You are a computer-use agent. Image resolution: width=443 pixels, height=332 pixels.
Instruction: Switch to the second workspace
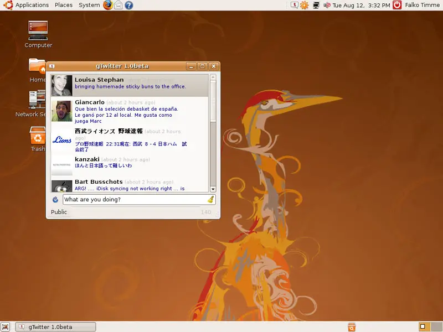(436, 326)
